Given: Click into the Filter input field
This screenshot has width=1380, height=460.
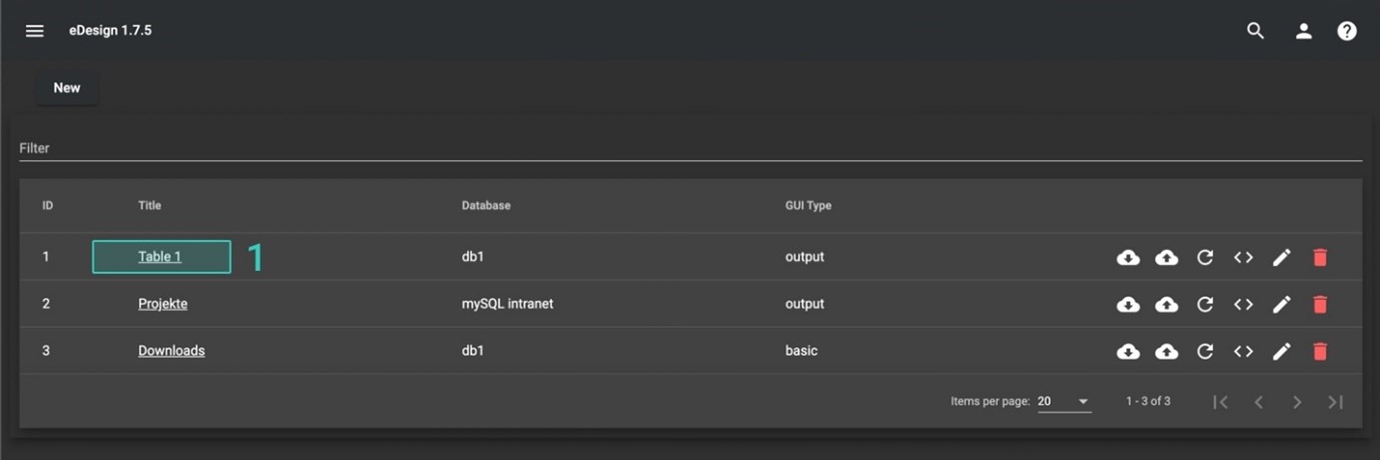Looking at the screenshot, I should (689, 148).
